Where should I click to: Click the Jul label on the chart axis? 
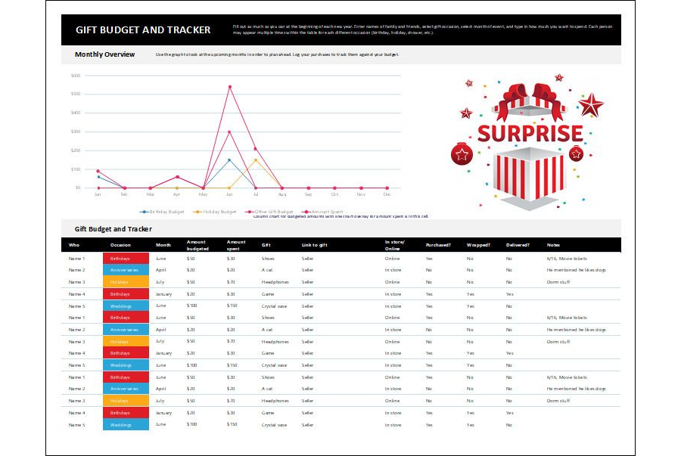point(256,194)
